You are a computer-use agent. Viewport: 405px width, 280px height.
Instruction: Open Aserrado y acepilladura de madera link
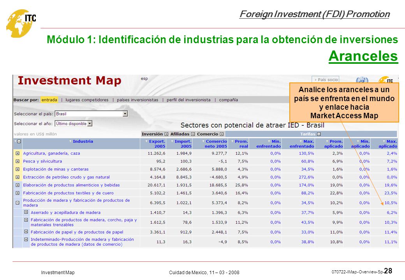click(65, 213)
